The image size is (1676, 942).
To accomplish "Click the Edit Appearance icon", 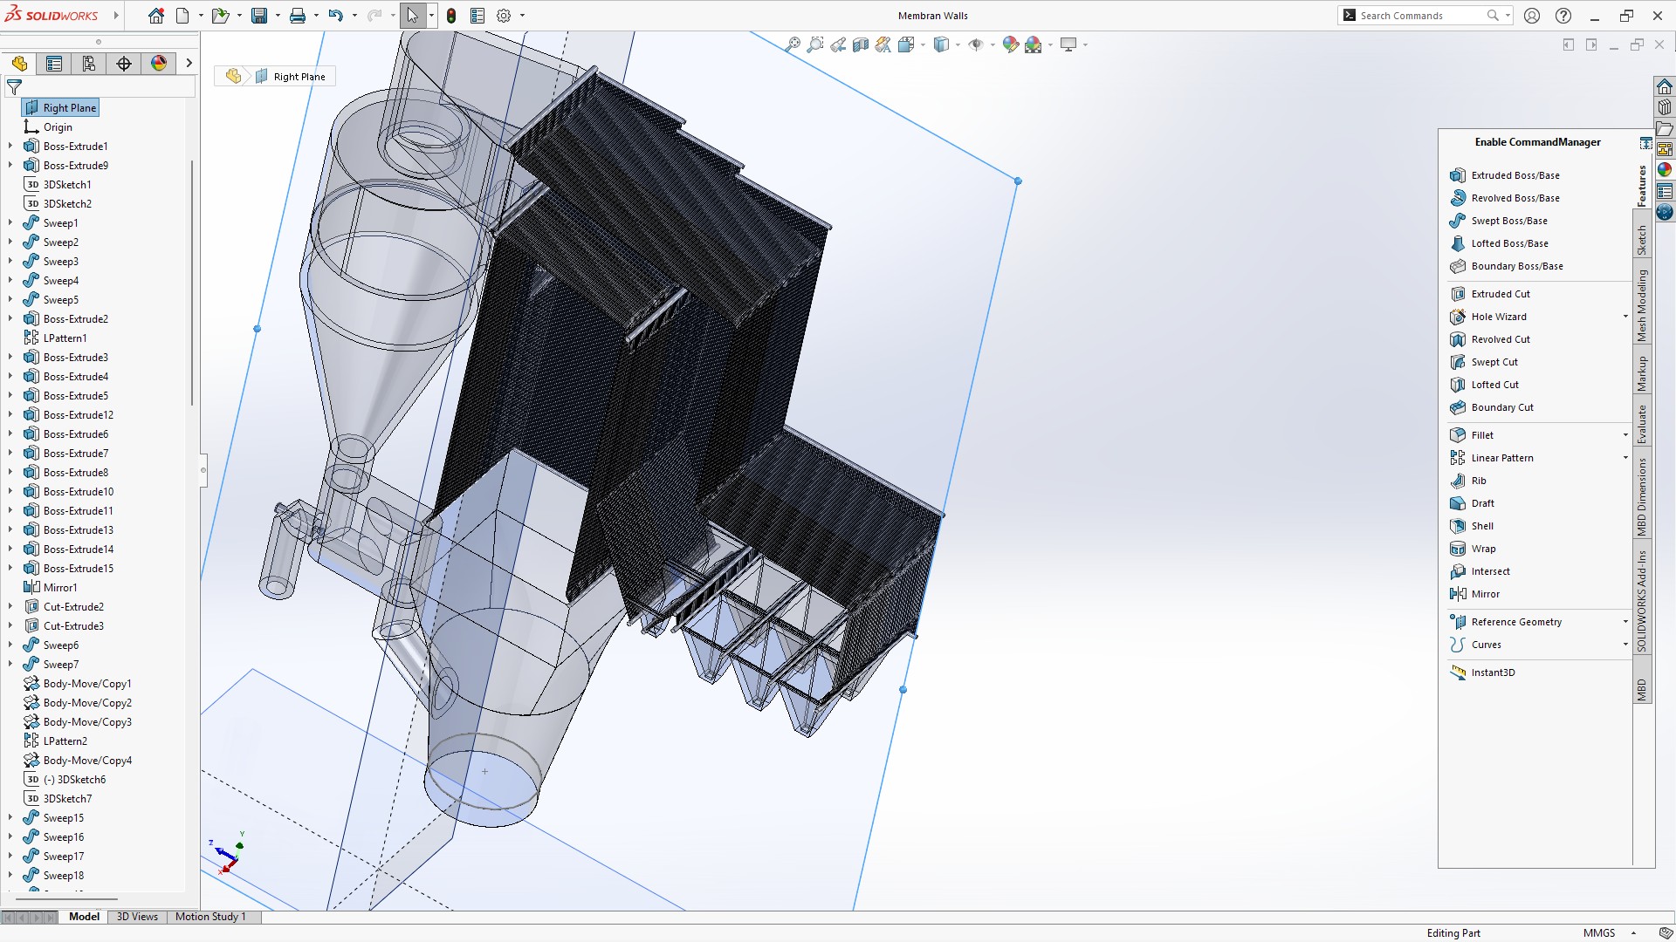I will pyautogui.click(x=1011, y=44).
